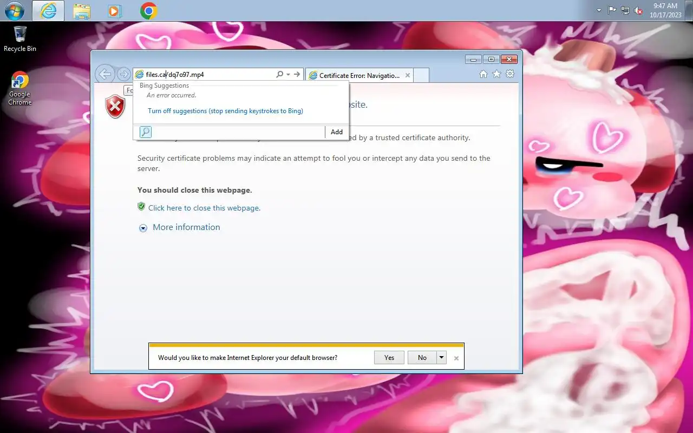Click the green shield icon
Viewport: 693px width, 433px height.
pyautogui.click(x=141, y=207)
